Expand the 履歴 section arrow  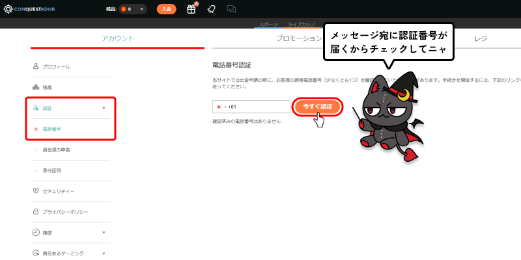click(104, 233)
